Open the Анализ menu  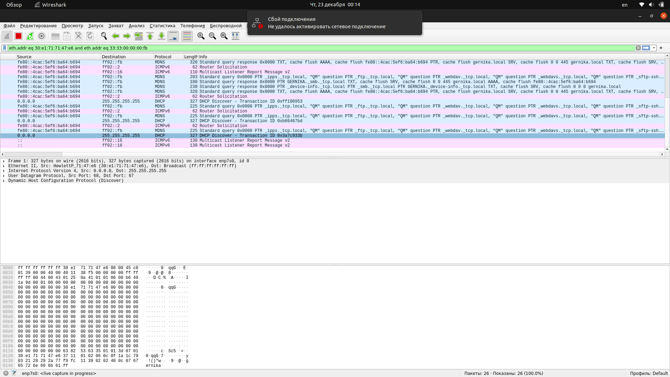coord(136,25)
